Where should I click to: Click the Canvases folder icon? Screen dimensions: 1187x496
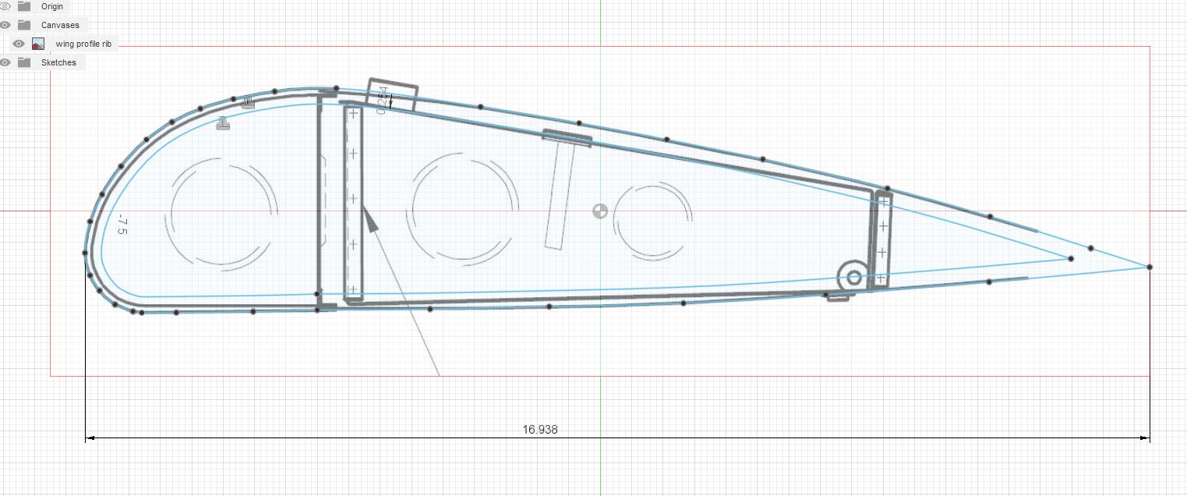[24, 25]
